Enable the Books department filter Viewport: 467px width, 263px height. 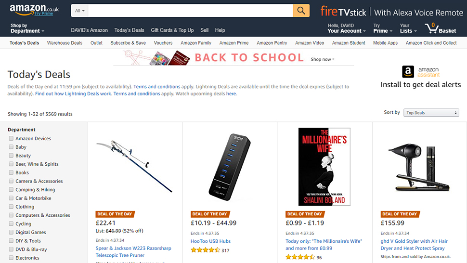pyautogui.click(x=11, y=172)
